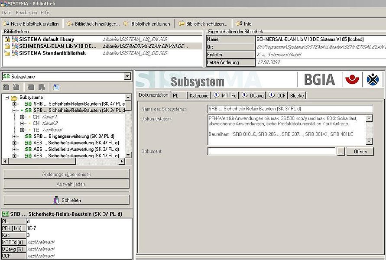Expand AES Sicherheits-Auswertung SK 3/ PL d node
This screenshot has width=386, height=260.
point(15,149)
